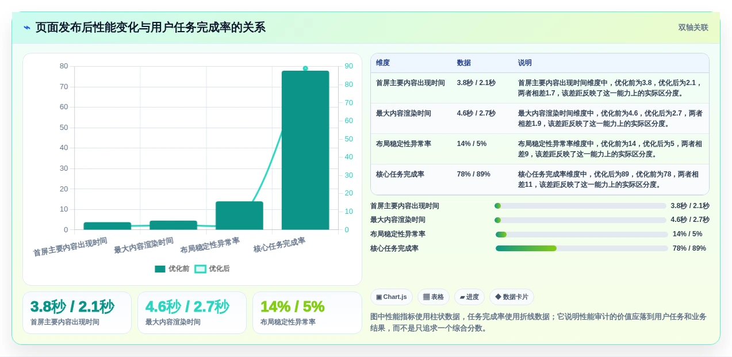Click the 78% / 89% value beside progress bar
Screen dimensions: 732x357
pos(689,248)
